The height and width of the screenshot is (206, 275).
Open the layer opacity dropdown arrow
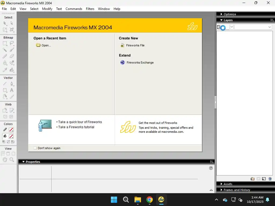(232, 27)
